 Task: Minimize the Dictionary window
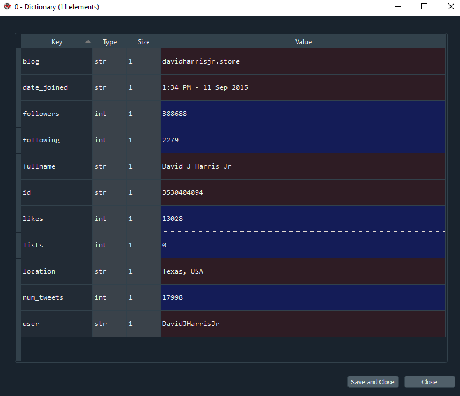[x=398, y=6]
